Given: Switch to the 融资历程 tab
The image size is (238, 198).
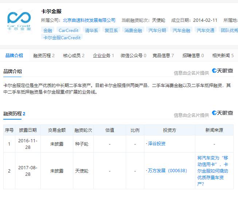Looking at the screenshot, I should 44,55.
